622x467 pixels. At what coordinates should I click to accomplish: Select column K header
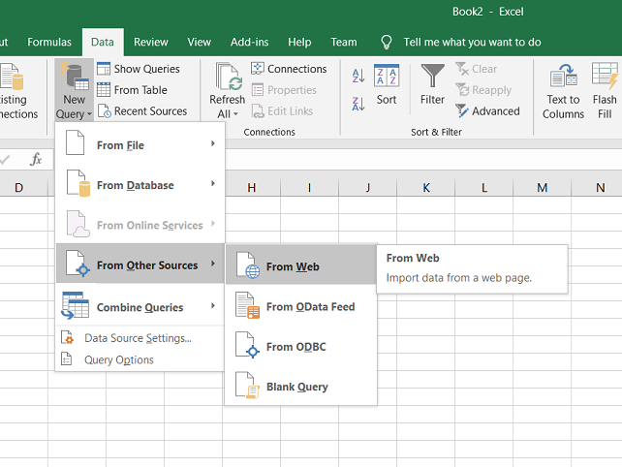(x=426, y=187)
